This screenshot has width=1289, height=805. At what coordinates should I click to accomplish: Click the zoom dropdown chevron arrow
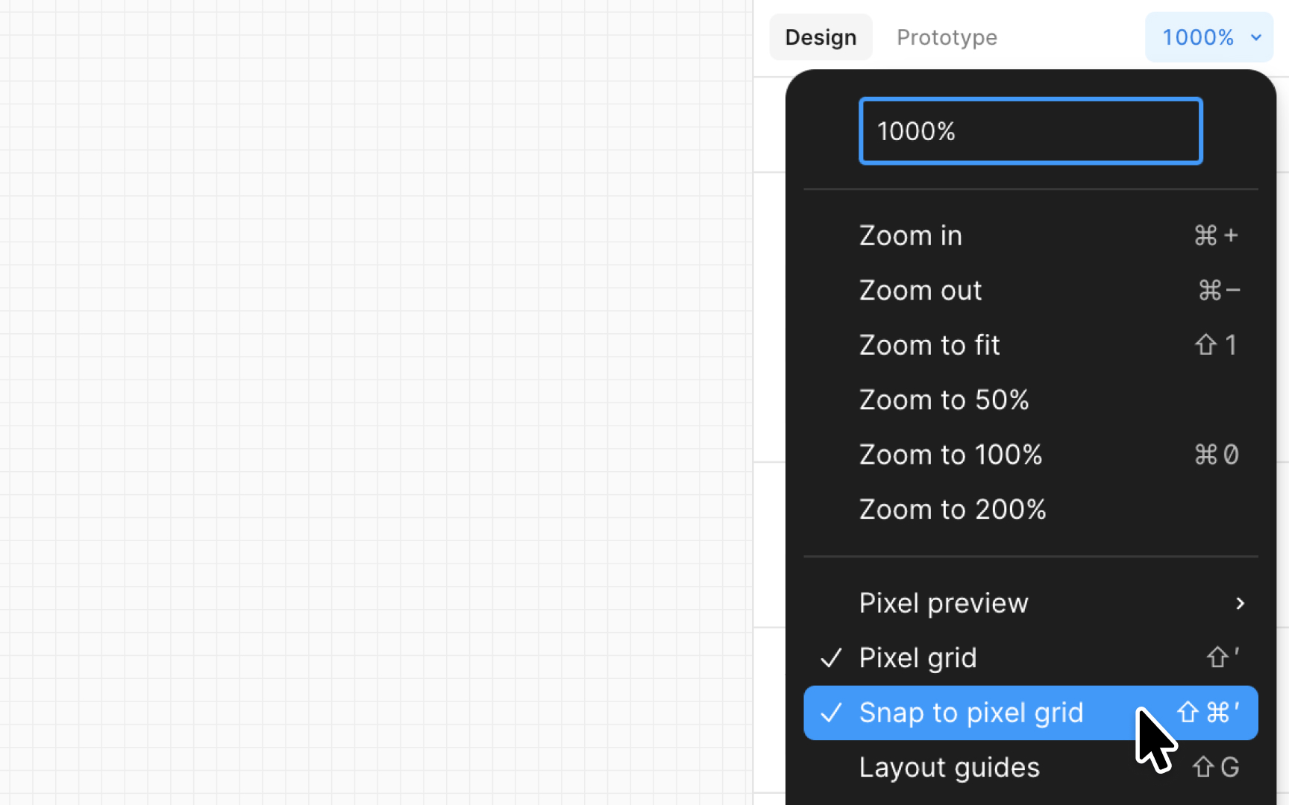tap(1256, 37)
